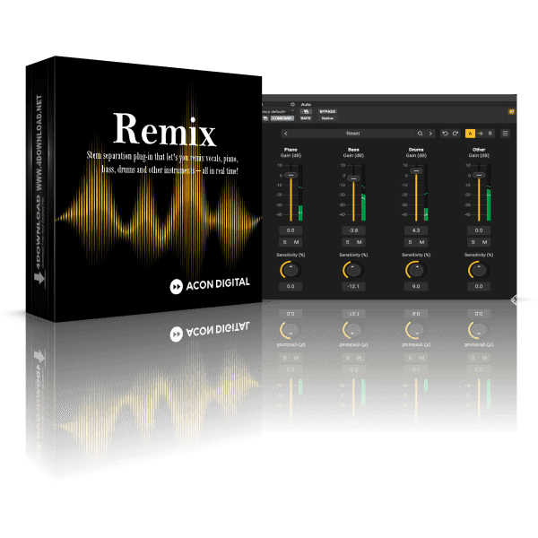The width and height of the screenshot is (538, 538).
Task: Click the Other sensitivity value field 0.0
Action: click(479, 287)
